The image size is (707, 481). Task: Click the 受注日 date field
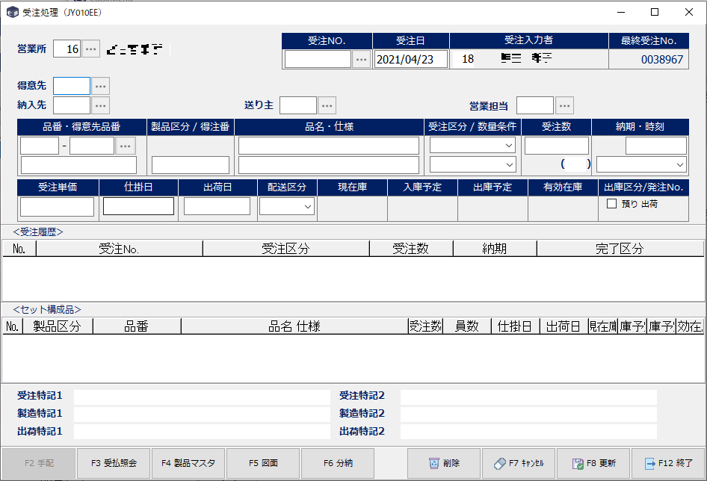(410, 60)
